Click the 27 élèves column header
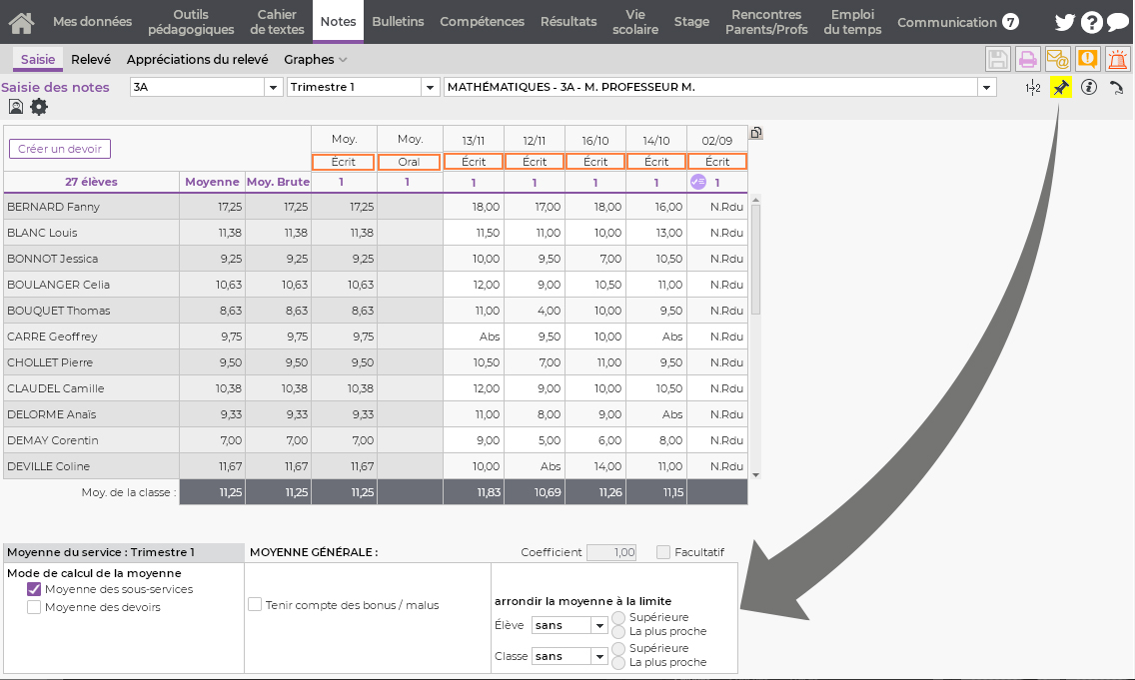The height and width of the screenshot is (680, 1135). [x=91, y=182]
